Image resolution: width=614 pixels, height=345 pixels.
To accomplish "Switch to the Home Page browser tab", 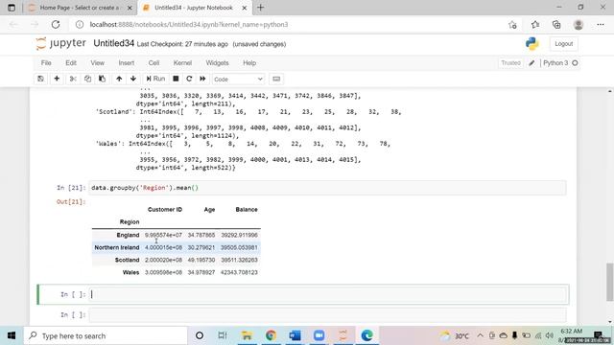I will (x=81, y=8).
